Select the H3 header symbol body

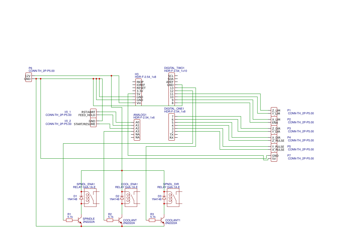139,92
